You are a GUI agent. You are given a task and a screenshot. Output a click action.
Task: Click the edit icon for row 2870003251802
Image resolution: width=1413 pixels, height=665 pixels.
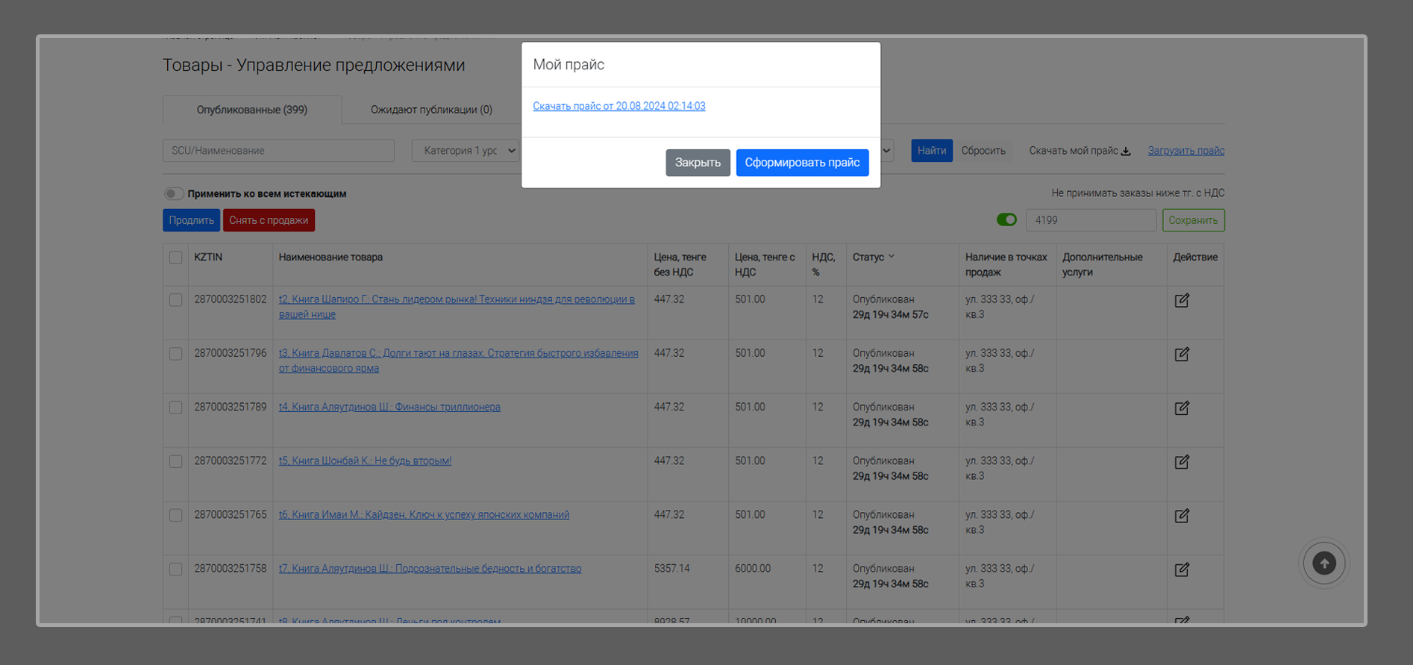coord(1182,300)
